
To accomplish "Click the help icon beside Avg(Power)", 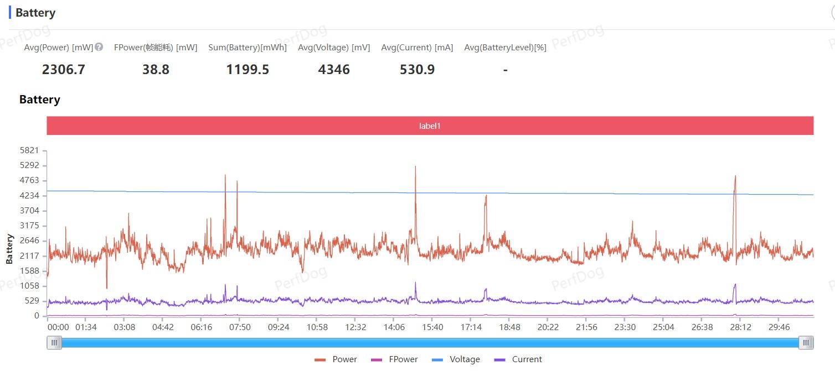I will point(99,47).
